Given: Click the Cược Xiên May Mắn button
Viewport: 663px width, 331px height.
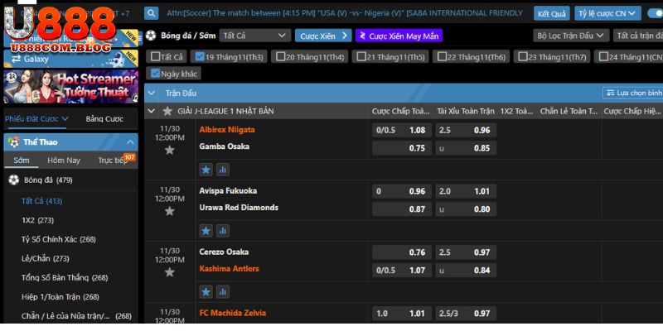Looking at the screenshot, I should [399, 36].
